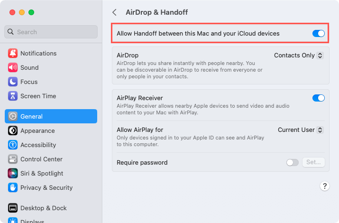Viewport: 339px width, 223px height.
Task: Open Accessibility icon in sidebar
Action: coord(13,145)
